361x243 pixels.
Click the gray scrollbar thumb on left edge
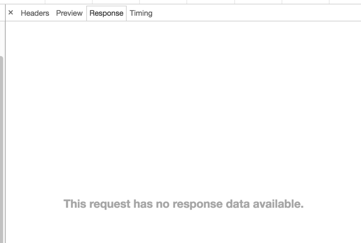(1, 150)
